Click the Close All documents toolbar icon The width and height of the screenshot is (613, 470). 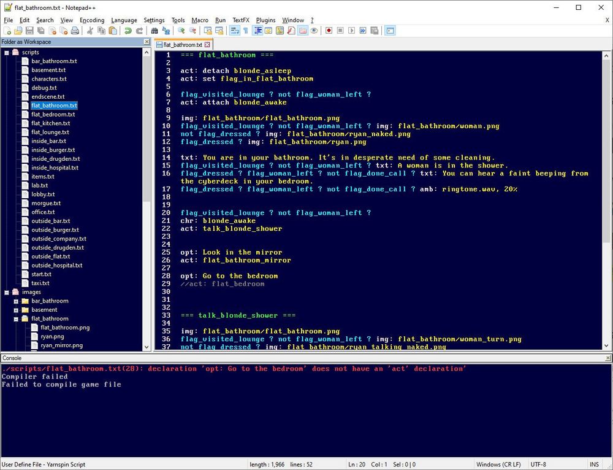(x=64, y=31)
